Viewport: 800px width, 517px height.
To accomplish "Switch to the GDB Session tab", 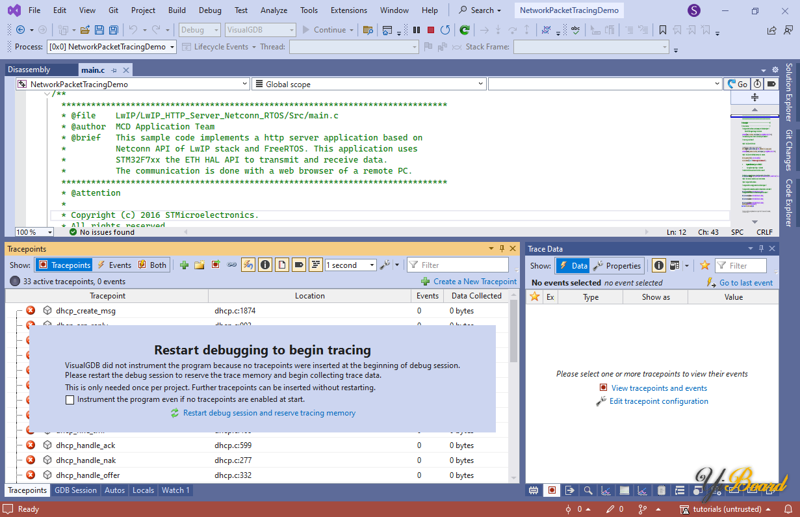I will point(75,490).
